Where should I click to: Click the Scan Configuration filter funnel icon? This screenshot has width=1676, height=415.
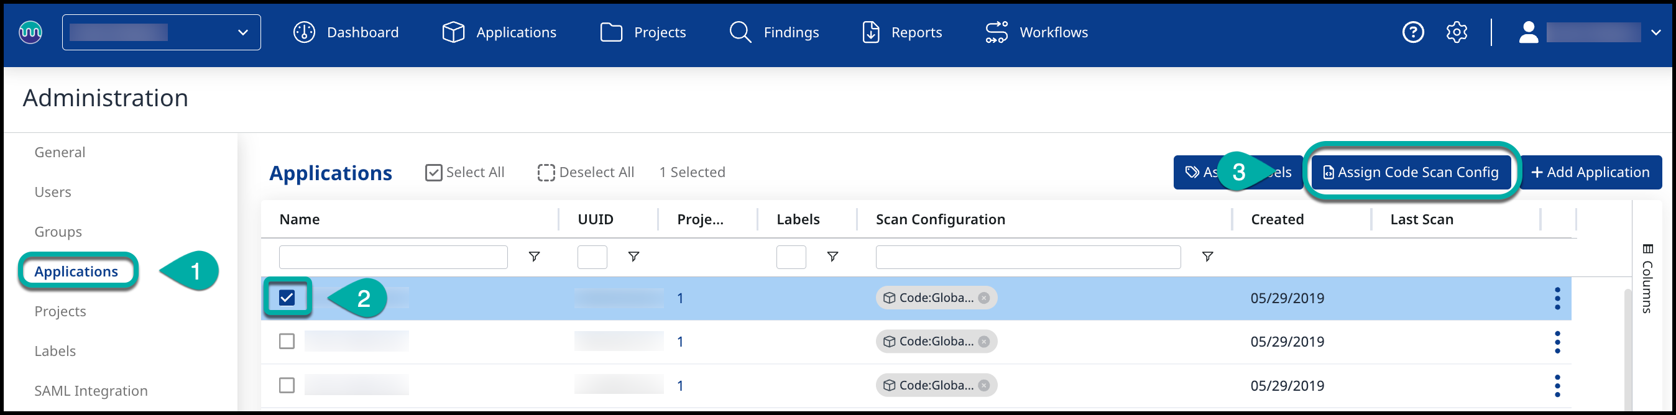click(1207, 257)
